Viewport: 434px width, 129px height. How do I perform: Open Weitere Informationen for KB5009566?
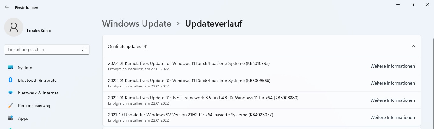click(x=393, y=83)
